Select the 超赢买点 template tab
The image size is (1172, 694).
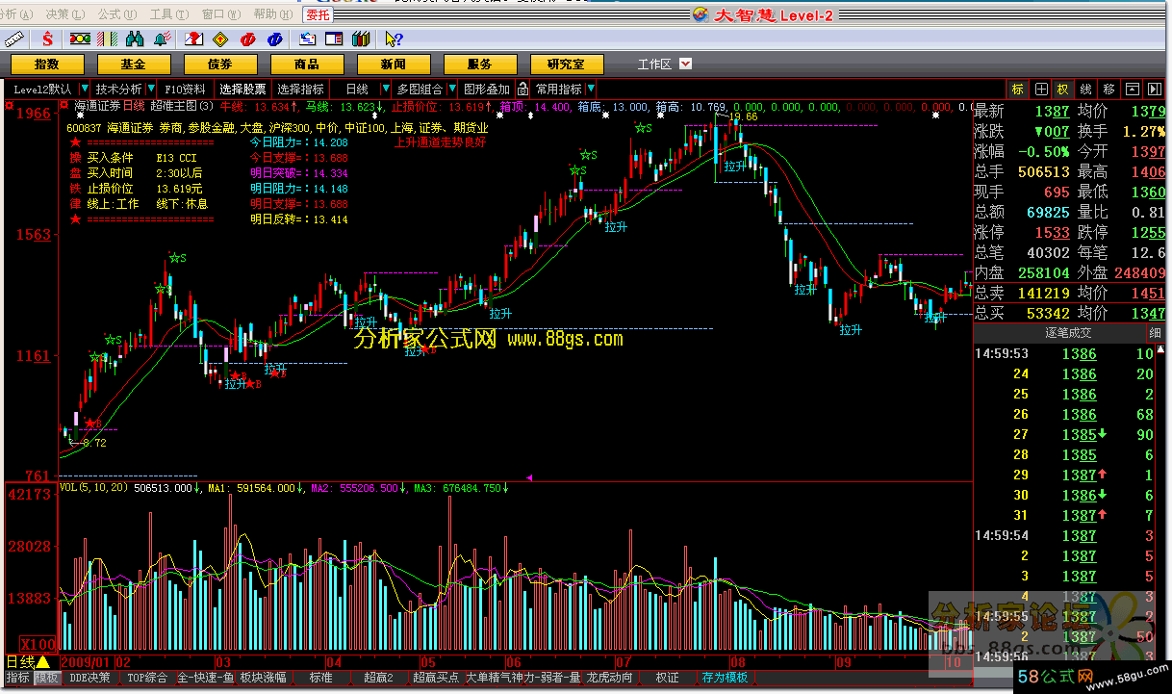click(436, 678)
